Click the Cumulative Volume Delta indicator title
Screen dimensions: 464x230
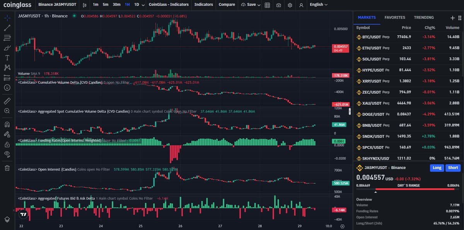pyautogui.click(x=60, y=82)
